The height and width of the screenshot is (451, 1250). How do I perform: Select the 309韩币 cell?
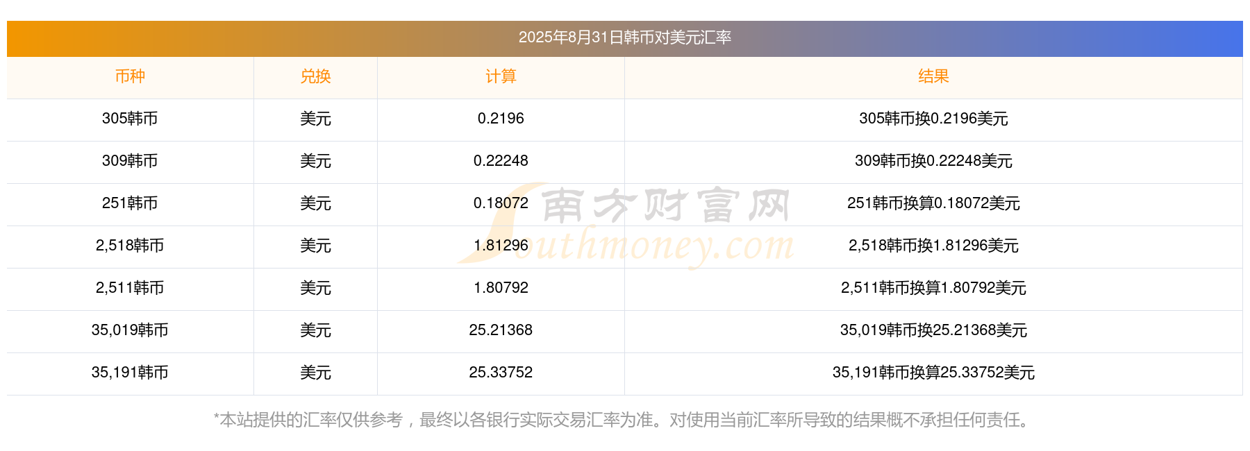130,161
